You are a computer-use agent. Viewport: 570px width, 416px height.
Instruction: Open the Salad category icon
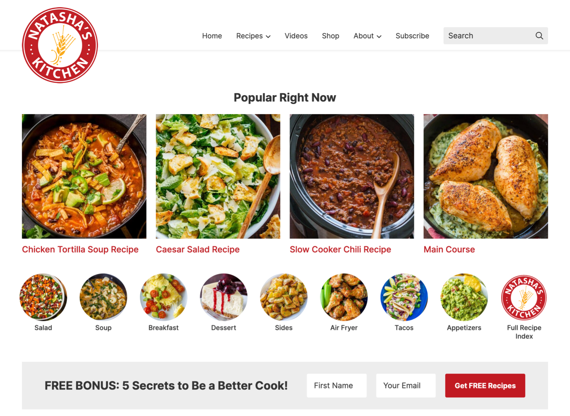43,297
